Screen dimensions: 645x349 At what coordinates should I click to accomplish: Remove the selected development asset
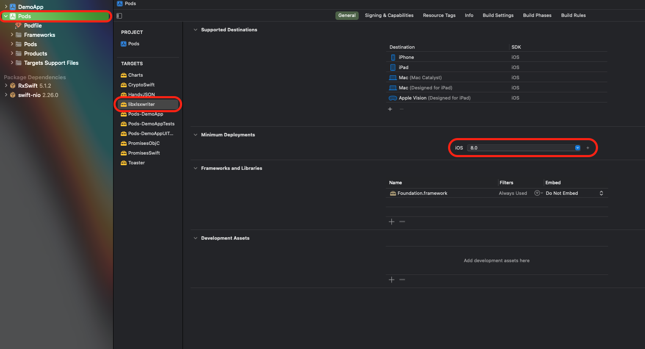(x=402, y=280)
